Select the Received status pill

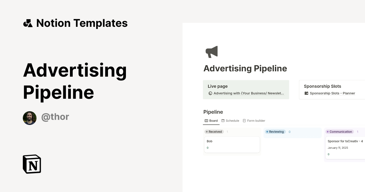click(214, 132)
